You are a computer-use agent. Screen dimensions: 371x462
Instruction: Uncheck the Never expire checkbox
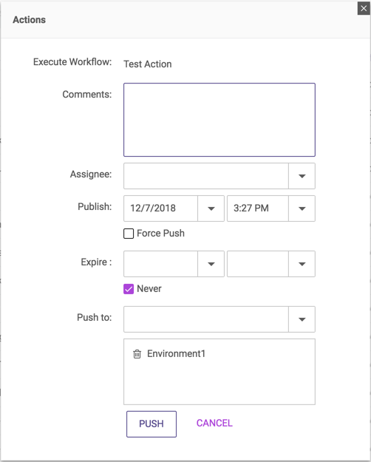(129, 289)
